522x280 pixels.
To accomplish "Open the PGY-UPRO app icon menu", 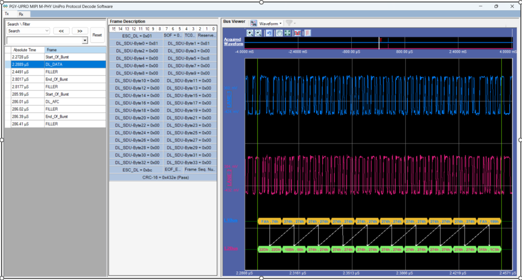I will tap(5, 6).
